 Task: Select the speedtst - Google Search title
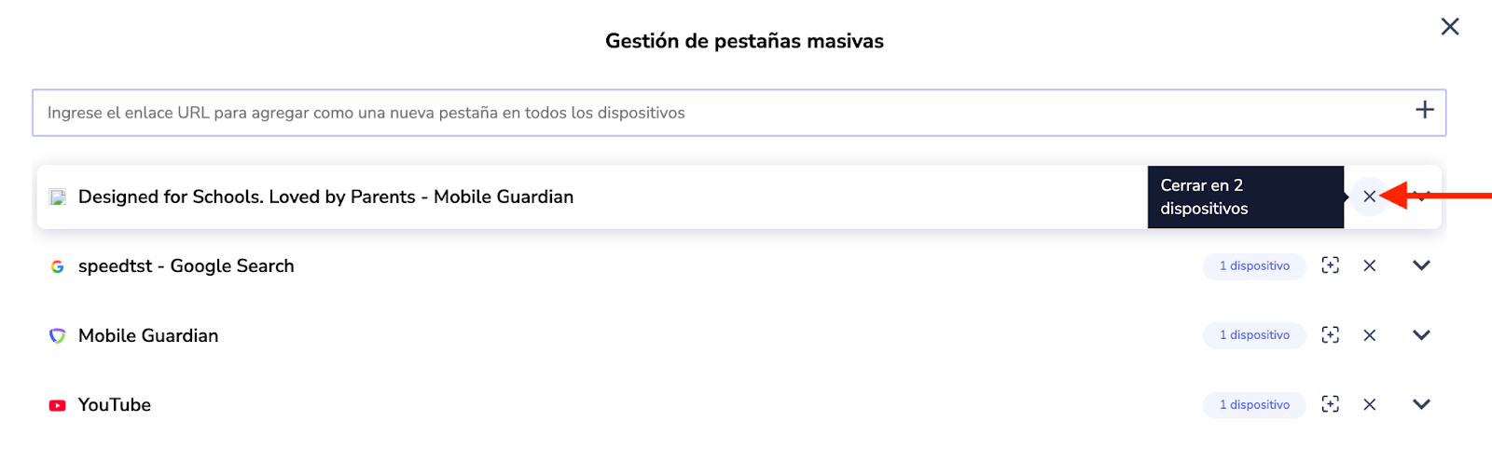pyautogui.click(x=186, y=265)
